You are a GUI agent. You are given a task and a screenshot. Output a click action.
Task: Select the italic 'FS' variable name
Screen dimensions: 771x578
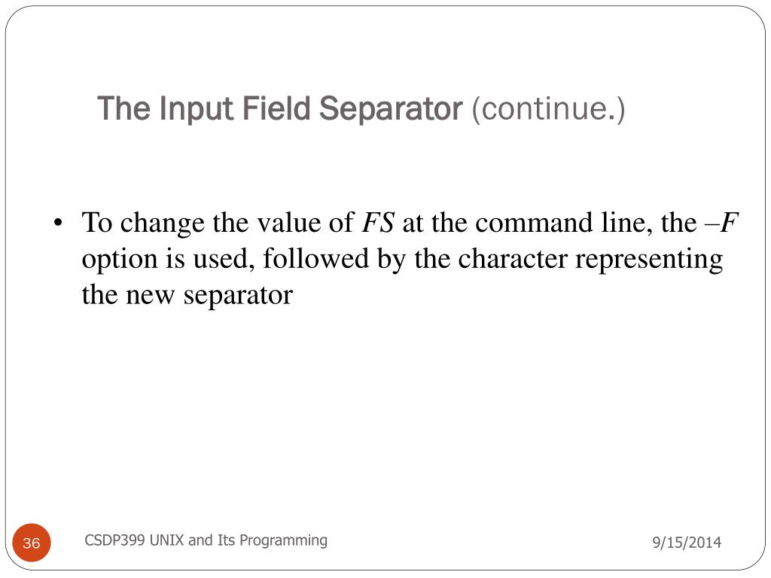coord(379,224)
